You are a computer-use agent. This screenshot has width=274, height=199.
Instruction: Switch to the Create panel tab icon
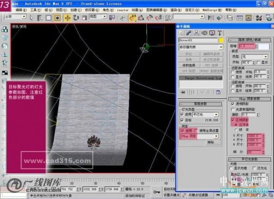click(181, 33)
